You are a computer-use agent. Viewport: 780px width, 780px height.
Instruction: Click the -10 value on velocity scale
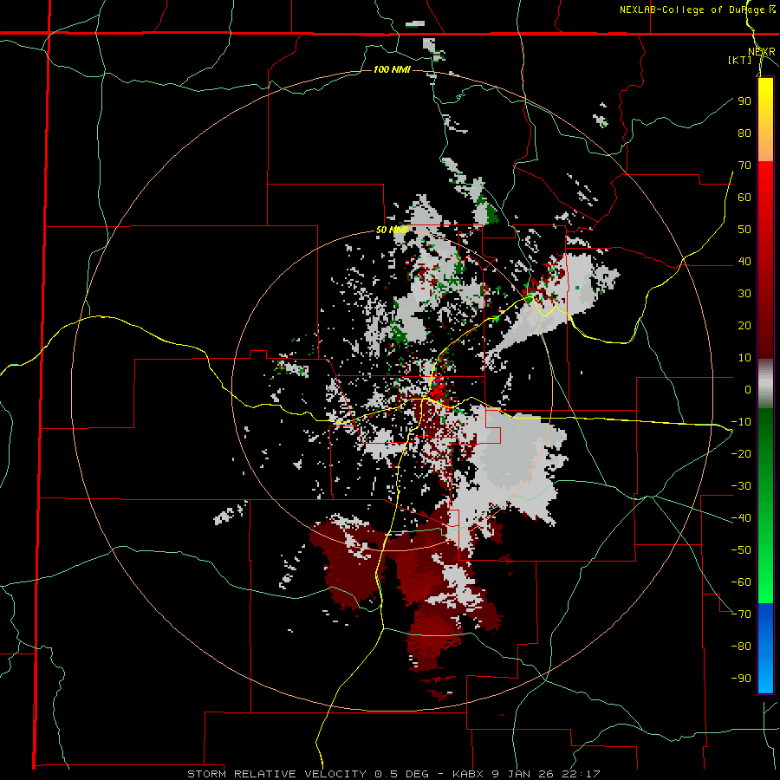741,422
